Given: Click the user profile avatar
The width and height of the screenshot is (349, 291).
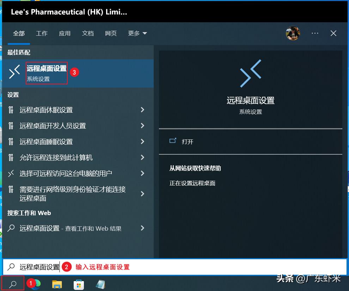Looking at the screenshot, I should point(293,33).
